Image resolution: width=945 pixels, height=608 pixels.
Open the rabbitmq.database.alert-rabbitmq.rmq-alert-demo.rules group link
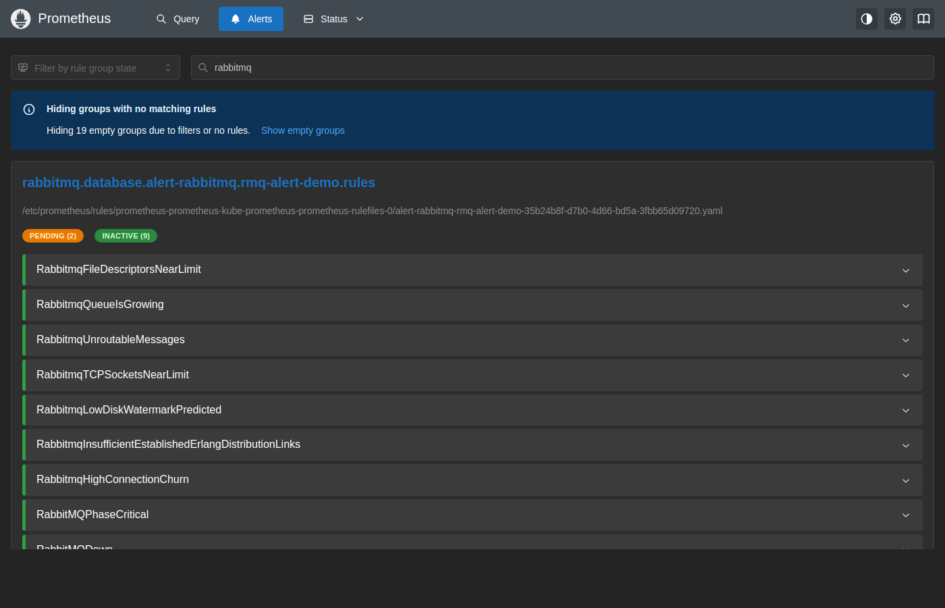(x=198, y=182)
